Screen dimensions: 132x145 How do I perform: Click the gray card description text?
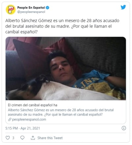point(61,112)
